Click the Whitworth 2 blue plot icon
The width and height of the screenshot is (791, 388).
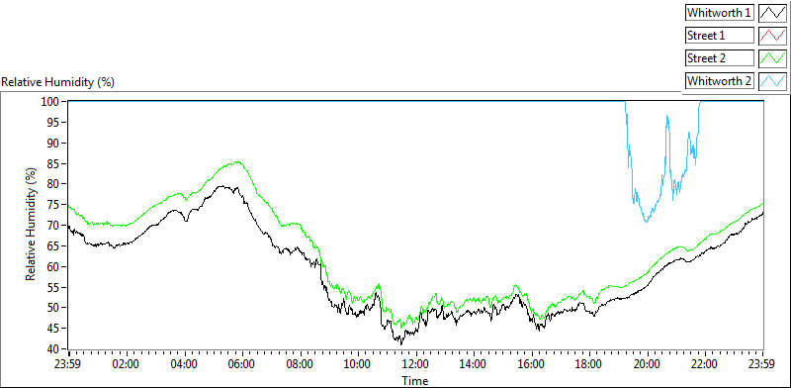point(772,81)
